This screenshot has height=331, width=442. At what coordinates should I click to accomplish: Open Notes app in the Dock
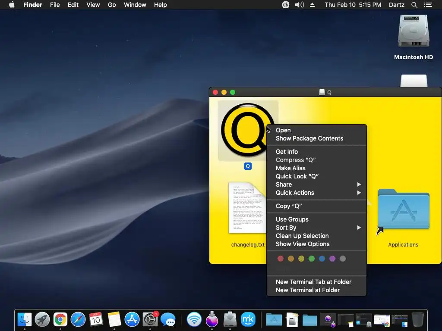coord(114,319)
